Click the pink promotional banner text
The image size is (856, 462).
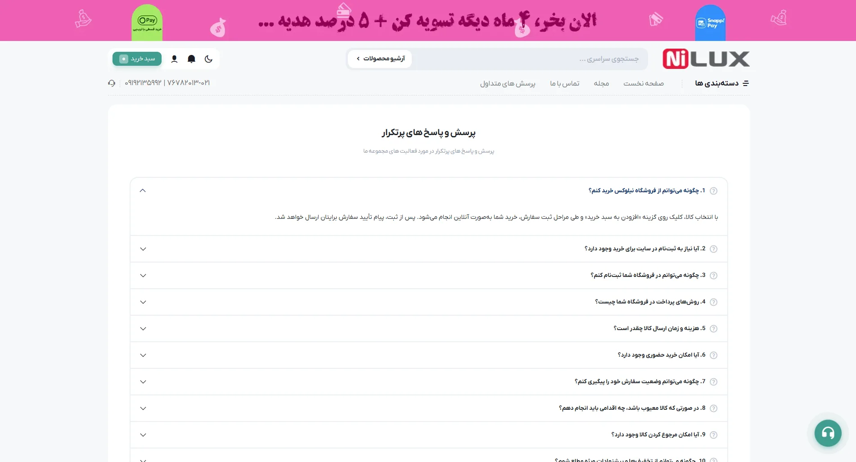coord(428,21)
